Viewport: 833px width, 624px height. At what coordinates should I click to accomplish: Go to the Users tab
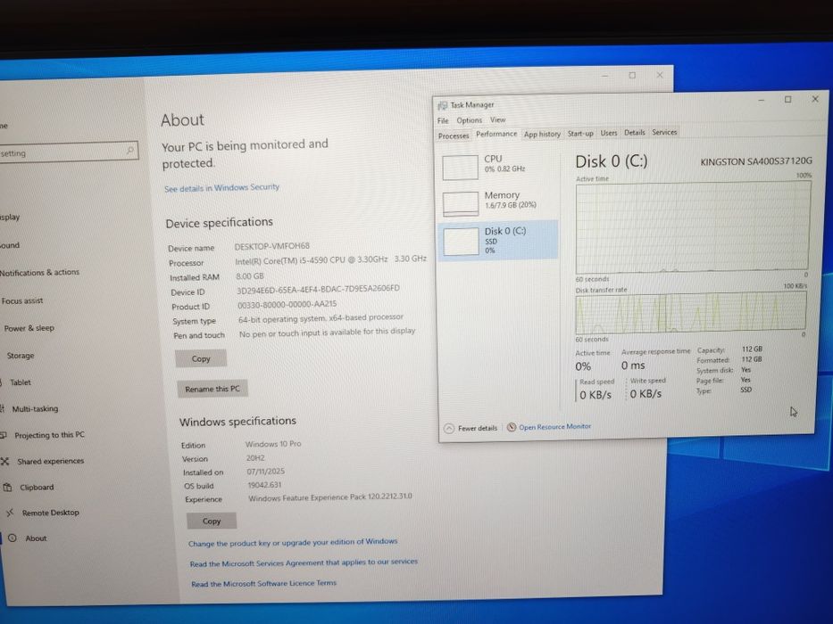click(x=609, y=133)
